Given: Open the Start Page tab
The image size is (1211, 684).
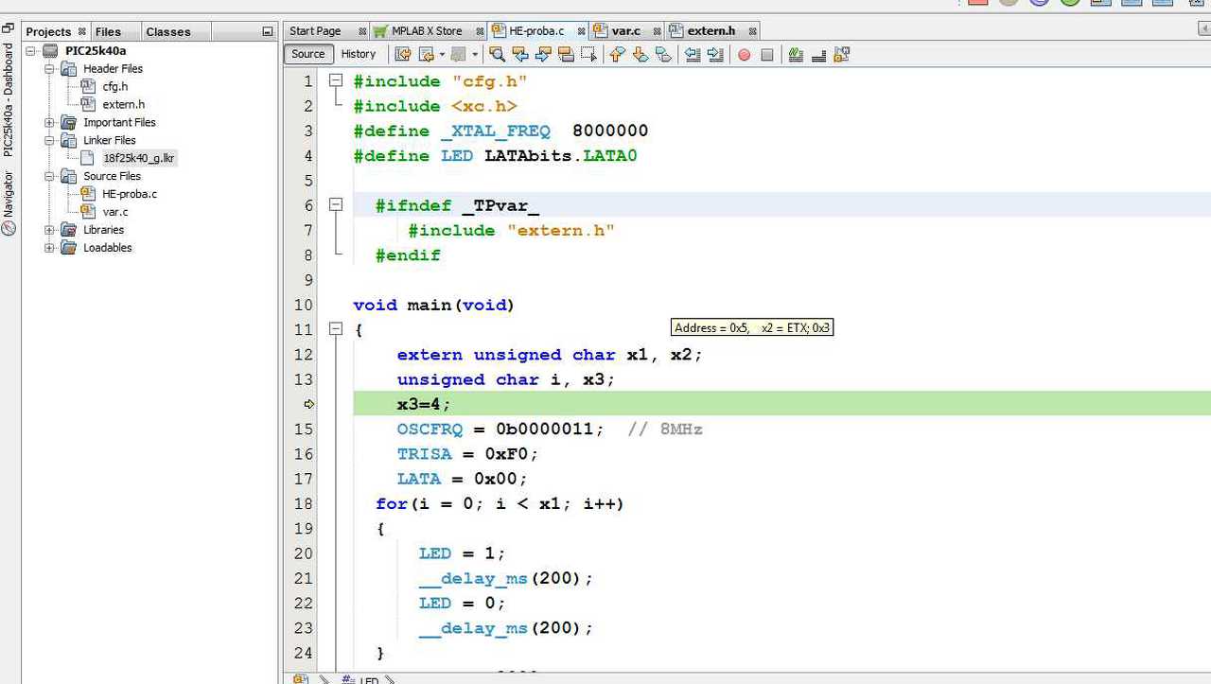Looking at the screenshot, I should point(315,31).
